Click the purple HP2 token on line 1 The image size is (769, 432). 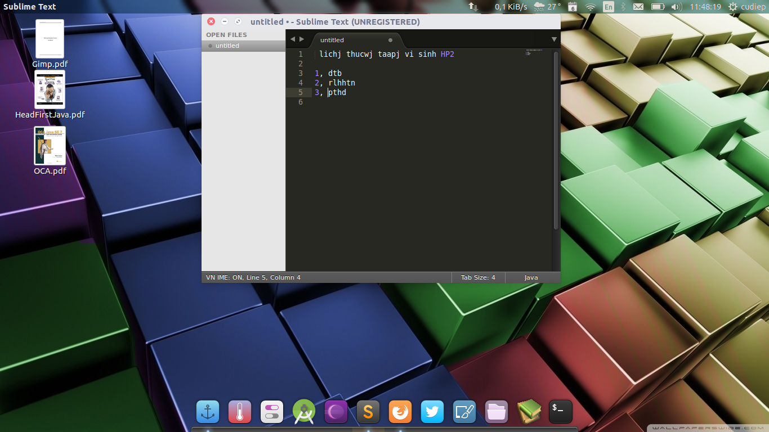[448, 54]
